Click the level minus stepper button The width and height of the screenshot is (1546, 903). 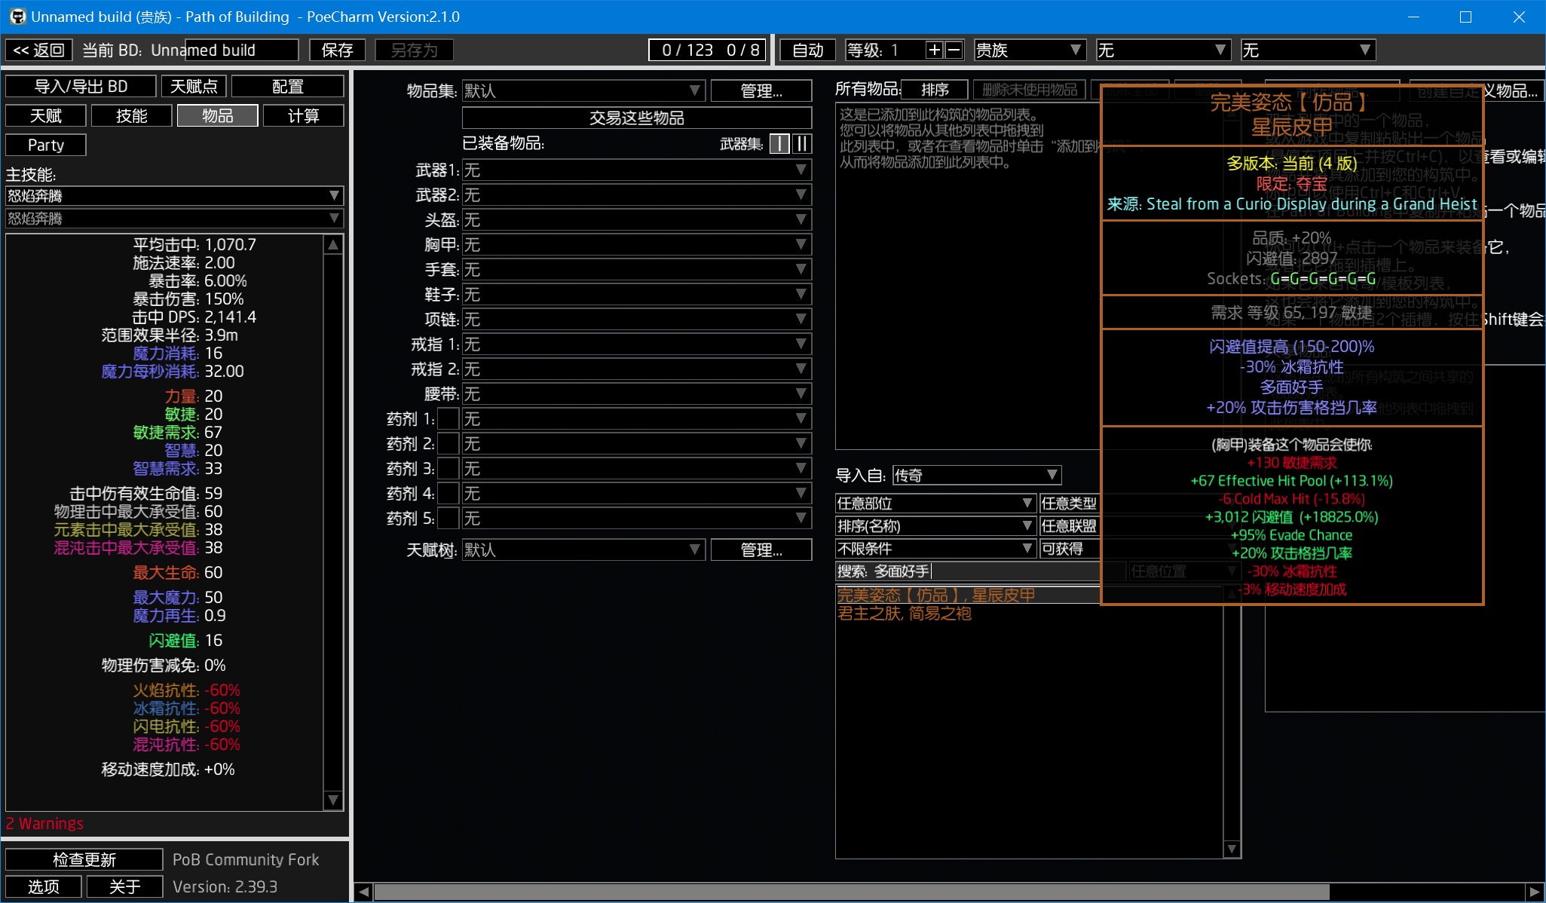[954, 50]
